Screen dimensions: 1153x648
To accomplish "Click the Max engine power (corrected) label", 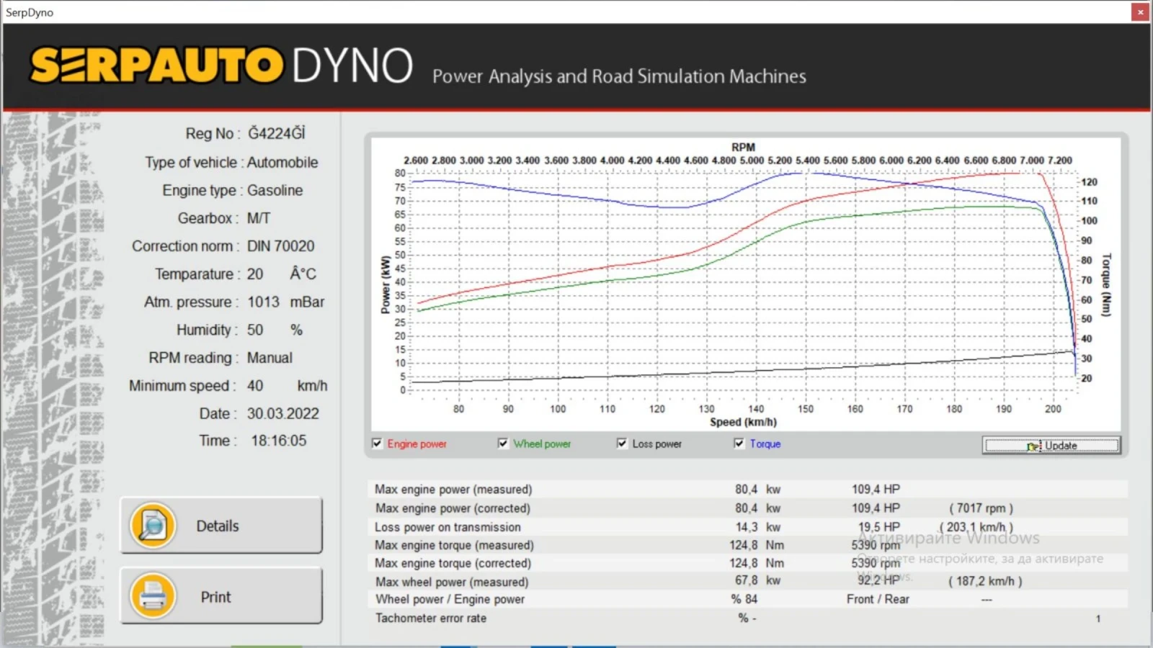I will [453, 508].
